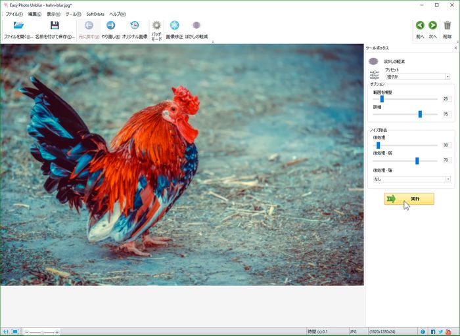Expand the toolbar overflow arrow
Viewport: 460px width, 336px height.
coord(213,41)
